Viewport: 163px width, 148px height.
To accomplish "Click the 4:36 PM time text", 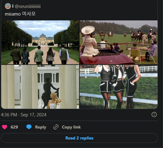I will (9, 115).
